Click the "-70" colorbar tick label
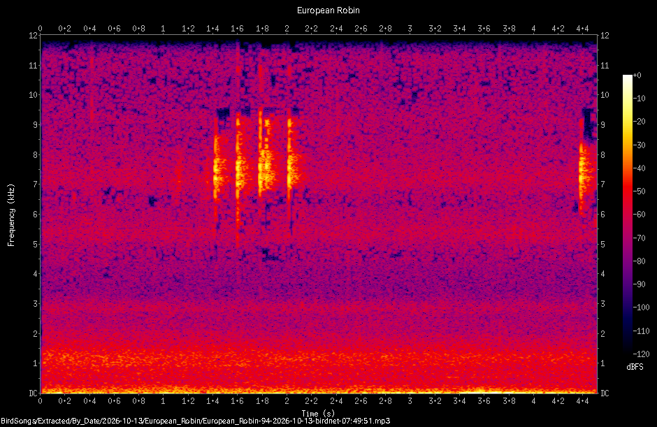The image size is (657, 427). pos(639,238)
